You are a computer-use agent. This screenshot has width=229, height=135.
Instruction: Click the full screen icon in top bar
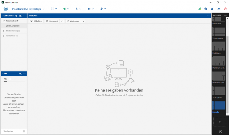click(x=219, y=9)
